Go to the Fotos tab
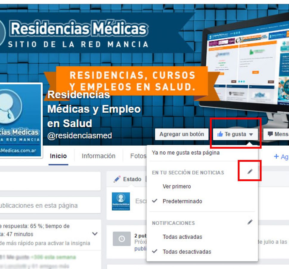 click(x=138, y=156)
